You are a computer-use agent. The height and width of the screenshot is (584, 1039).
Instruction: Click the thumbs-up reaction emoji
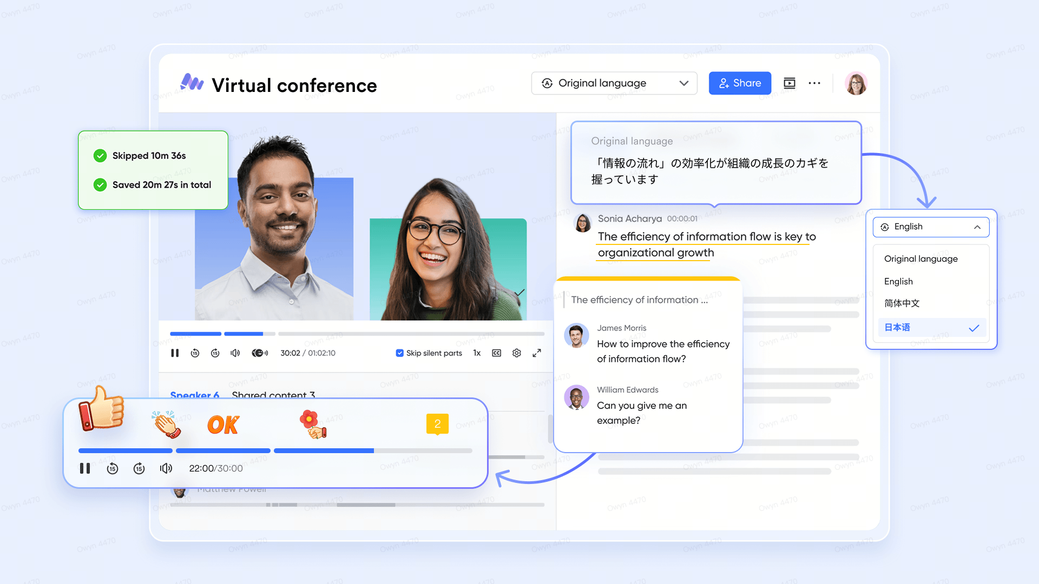(x=102, y=409)
